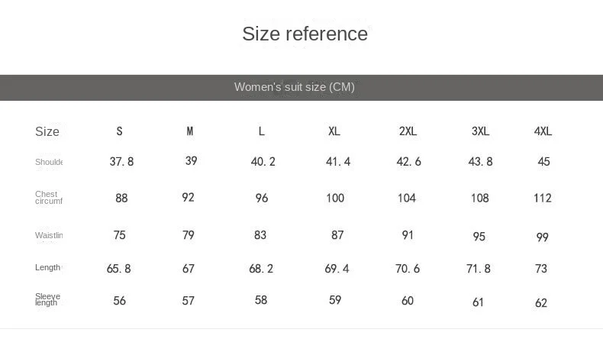Click the "Women's suit size (CM)" banner
The width and height of the screenshot is (603, 339).
[x=294, y=87]
